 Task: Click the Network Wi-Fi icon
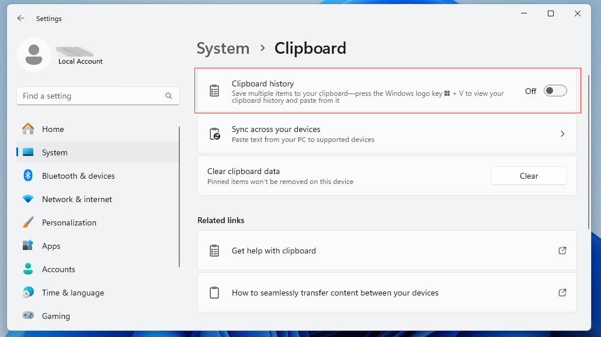click(x=28, y=199)
